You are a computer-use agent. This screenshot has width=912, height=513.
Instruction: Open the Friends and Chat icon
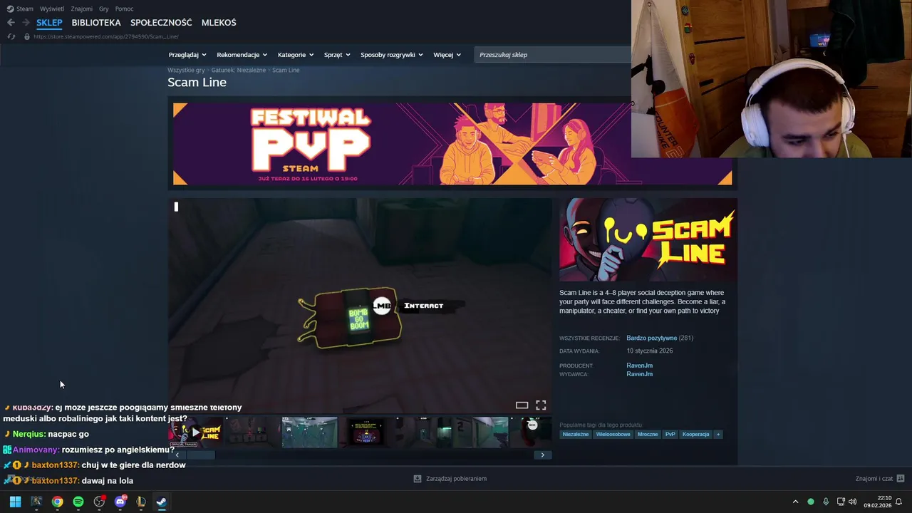pos(901,479)
